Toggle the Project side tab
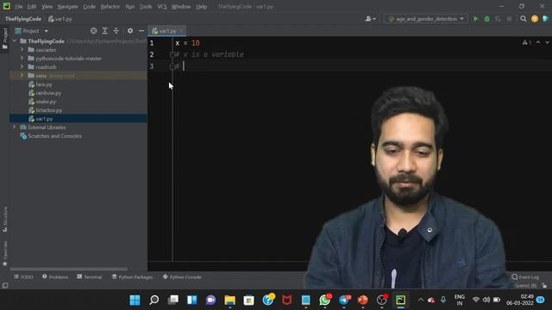The height and width of the screenshot is (310, 552). pyautogui.click(x=5, y=39)
